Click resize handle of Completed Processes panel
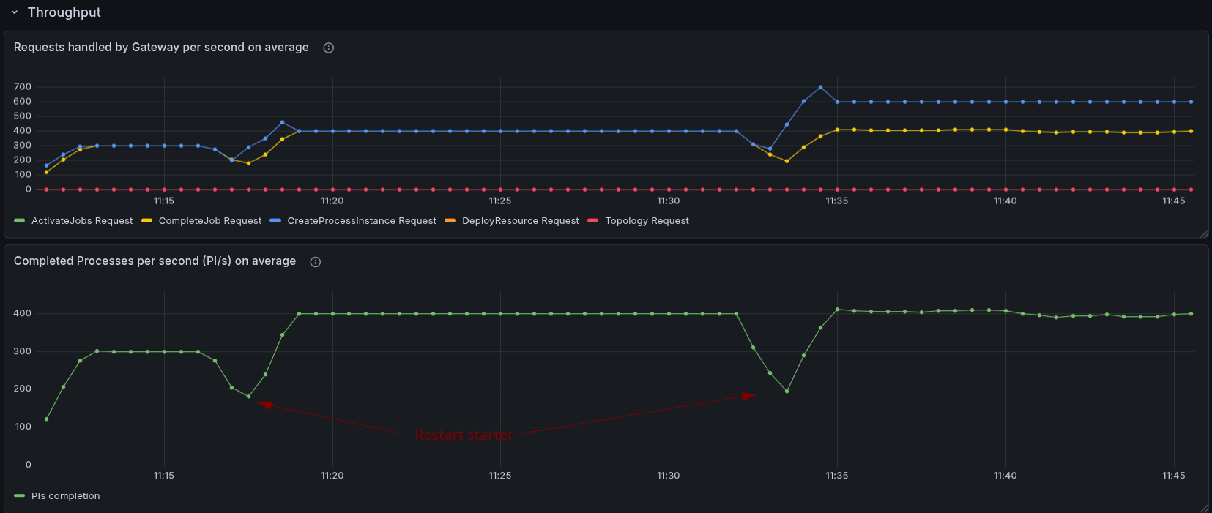The height and width of the screenshot is (513, 1212). [x=1204, y=508]
